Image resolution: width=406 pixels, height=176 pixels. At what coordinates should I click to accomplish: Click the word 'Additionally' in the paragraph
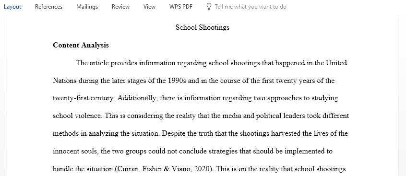tap(137, 98)
